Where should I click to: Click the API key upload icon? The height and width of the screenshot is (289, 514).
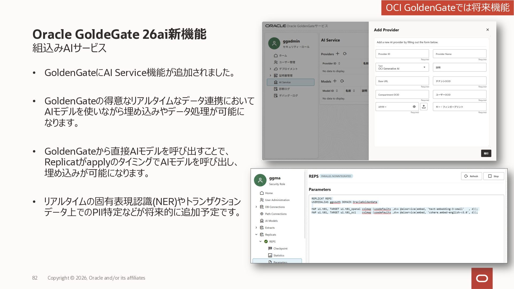click(424, 107)
